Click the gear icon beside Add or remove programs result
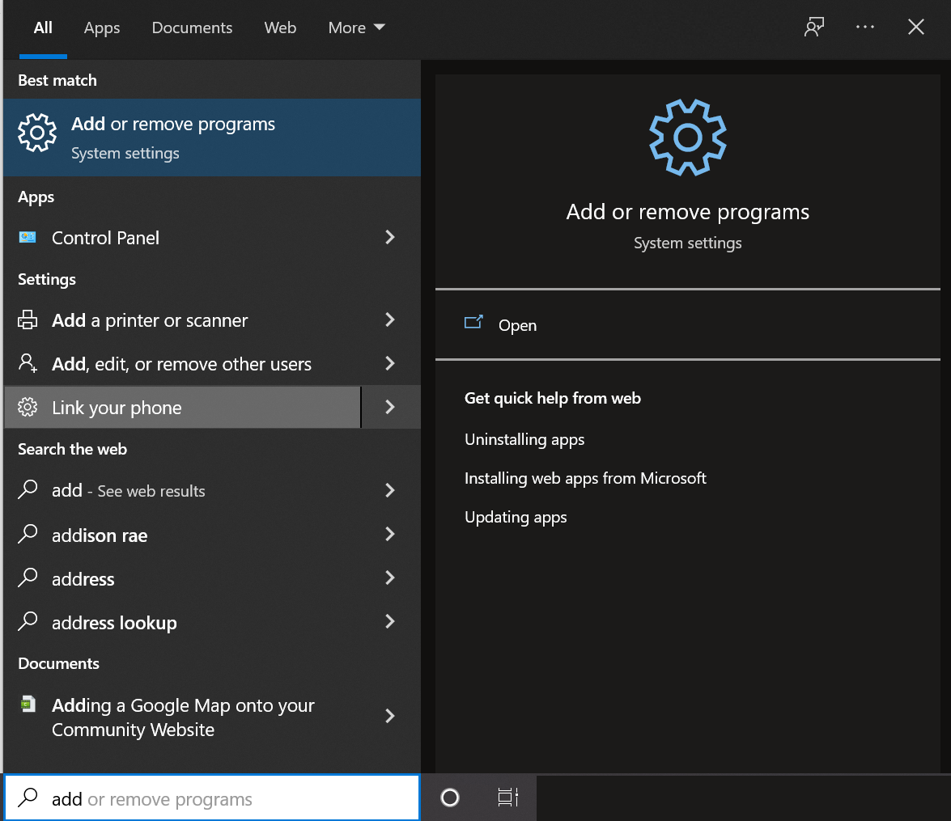The image size is (951, 821). (37, 132)
